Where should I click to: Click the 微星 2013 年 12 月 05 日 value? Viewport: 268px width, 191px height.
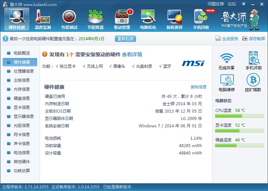[179, 111]
